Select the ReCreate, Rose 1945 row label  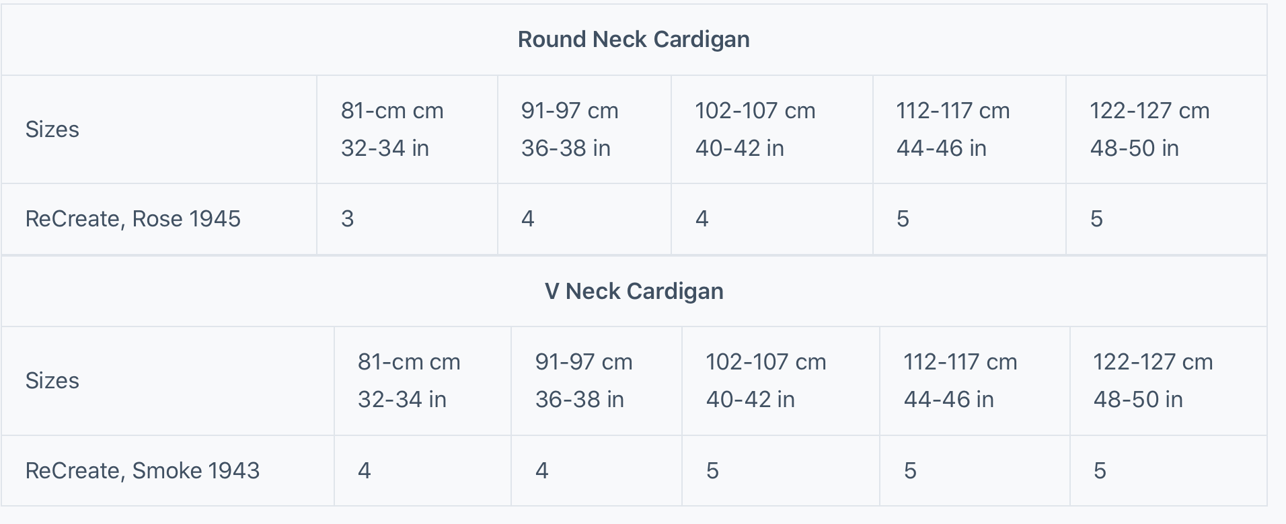pos(133,219)
